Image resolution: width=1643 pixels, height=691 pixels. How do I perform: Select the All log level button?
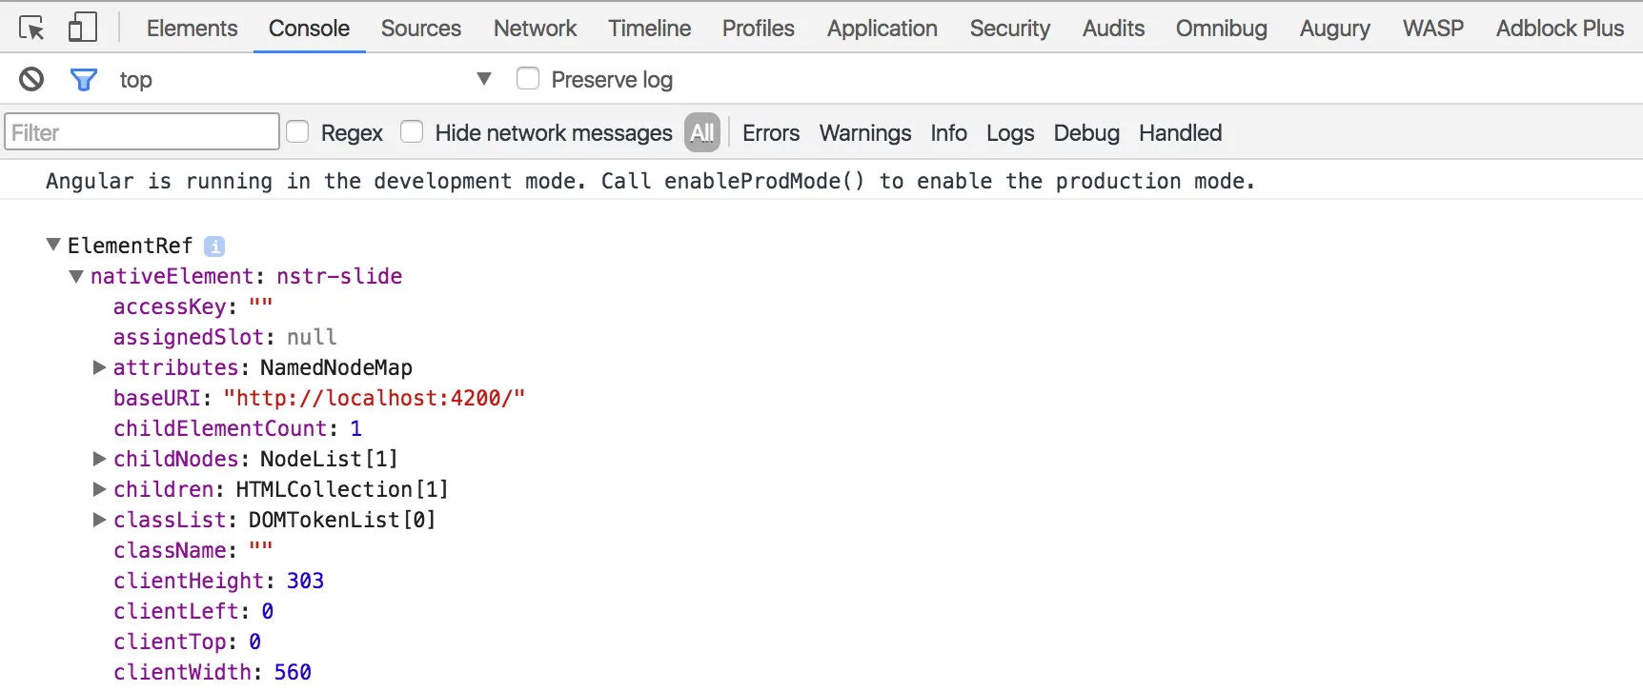point(702,133)
